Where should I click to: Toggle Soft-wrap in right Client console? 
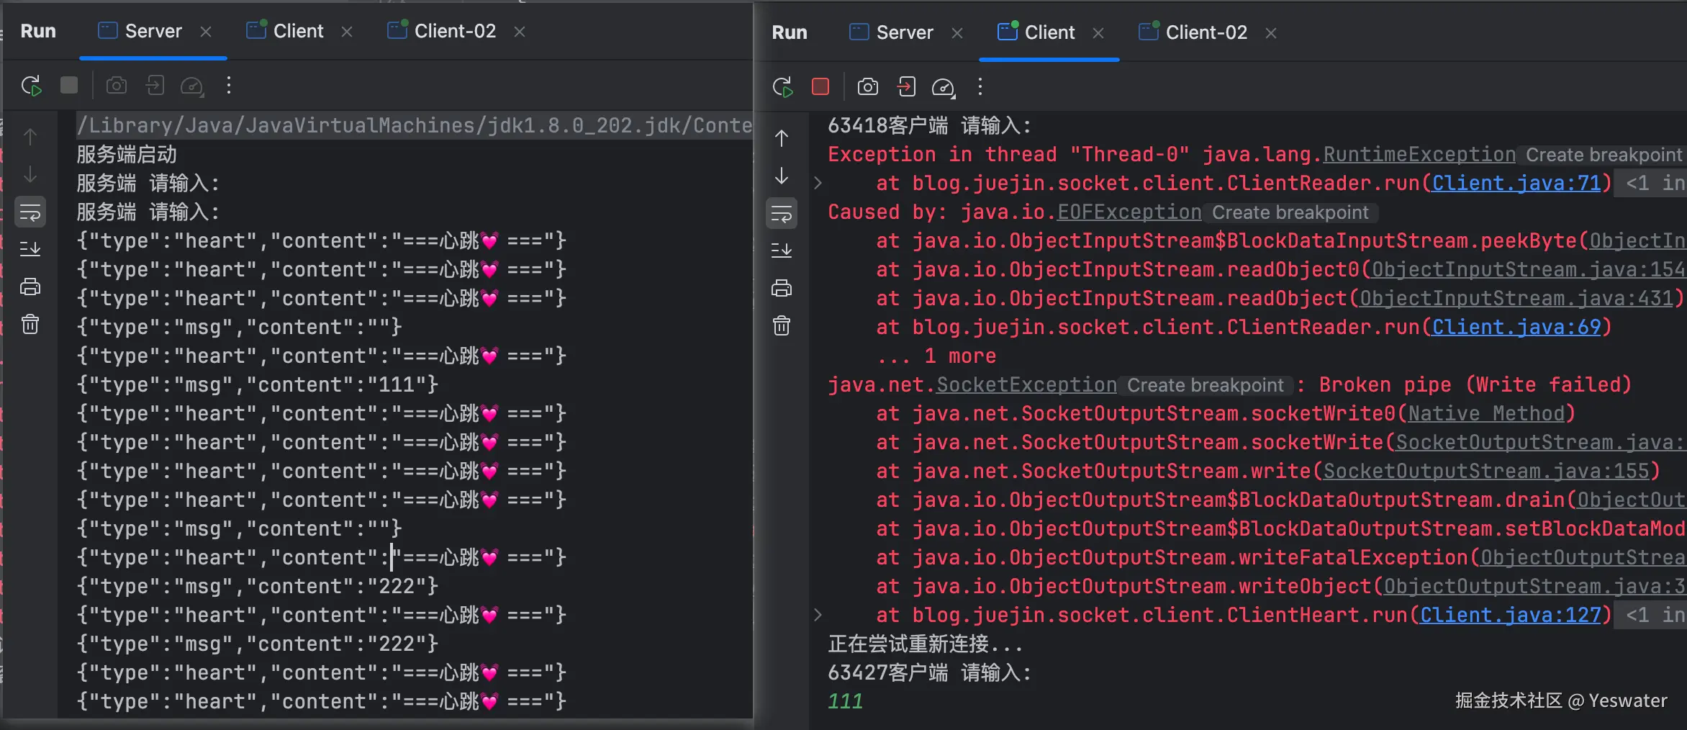coord(782,214)
